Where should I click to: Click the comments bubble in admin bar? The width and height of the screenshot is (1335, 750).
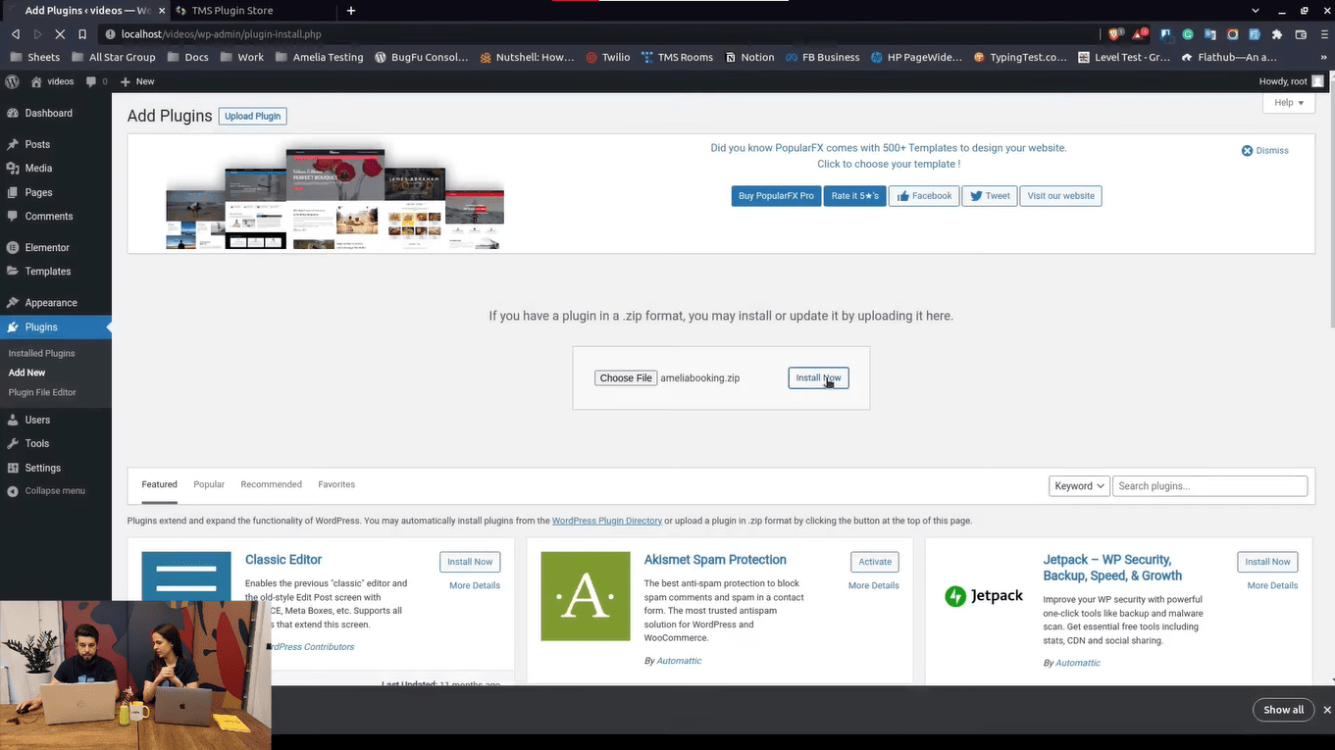point(91,82)
